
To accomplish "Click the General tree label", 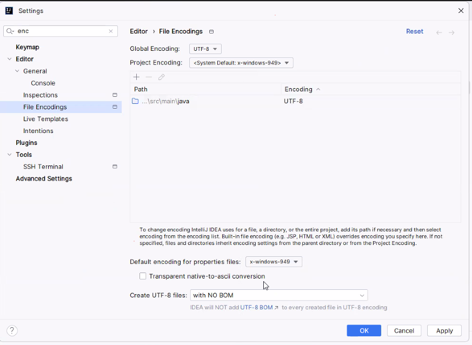I will (35, 71).
